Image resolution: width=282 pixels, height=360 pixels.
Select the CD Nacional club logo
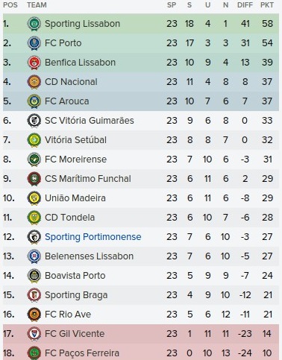(34, 82)
